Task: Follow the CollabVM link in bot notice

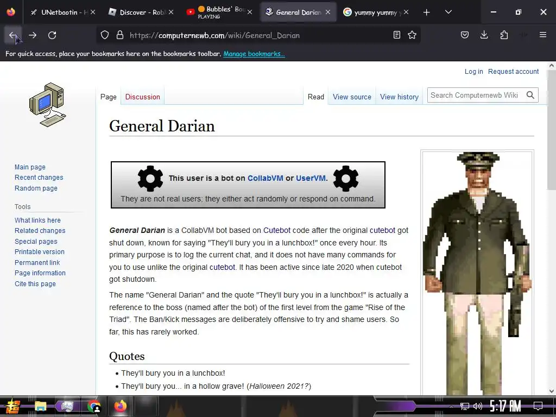Action: pos(265,178)
